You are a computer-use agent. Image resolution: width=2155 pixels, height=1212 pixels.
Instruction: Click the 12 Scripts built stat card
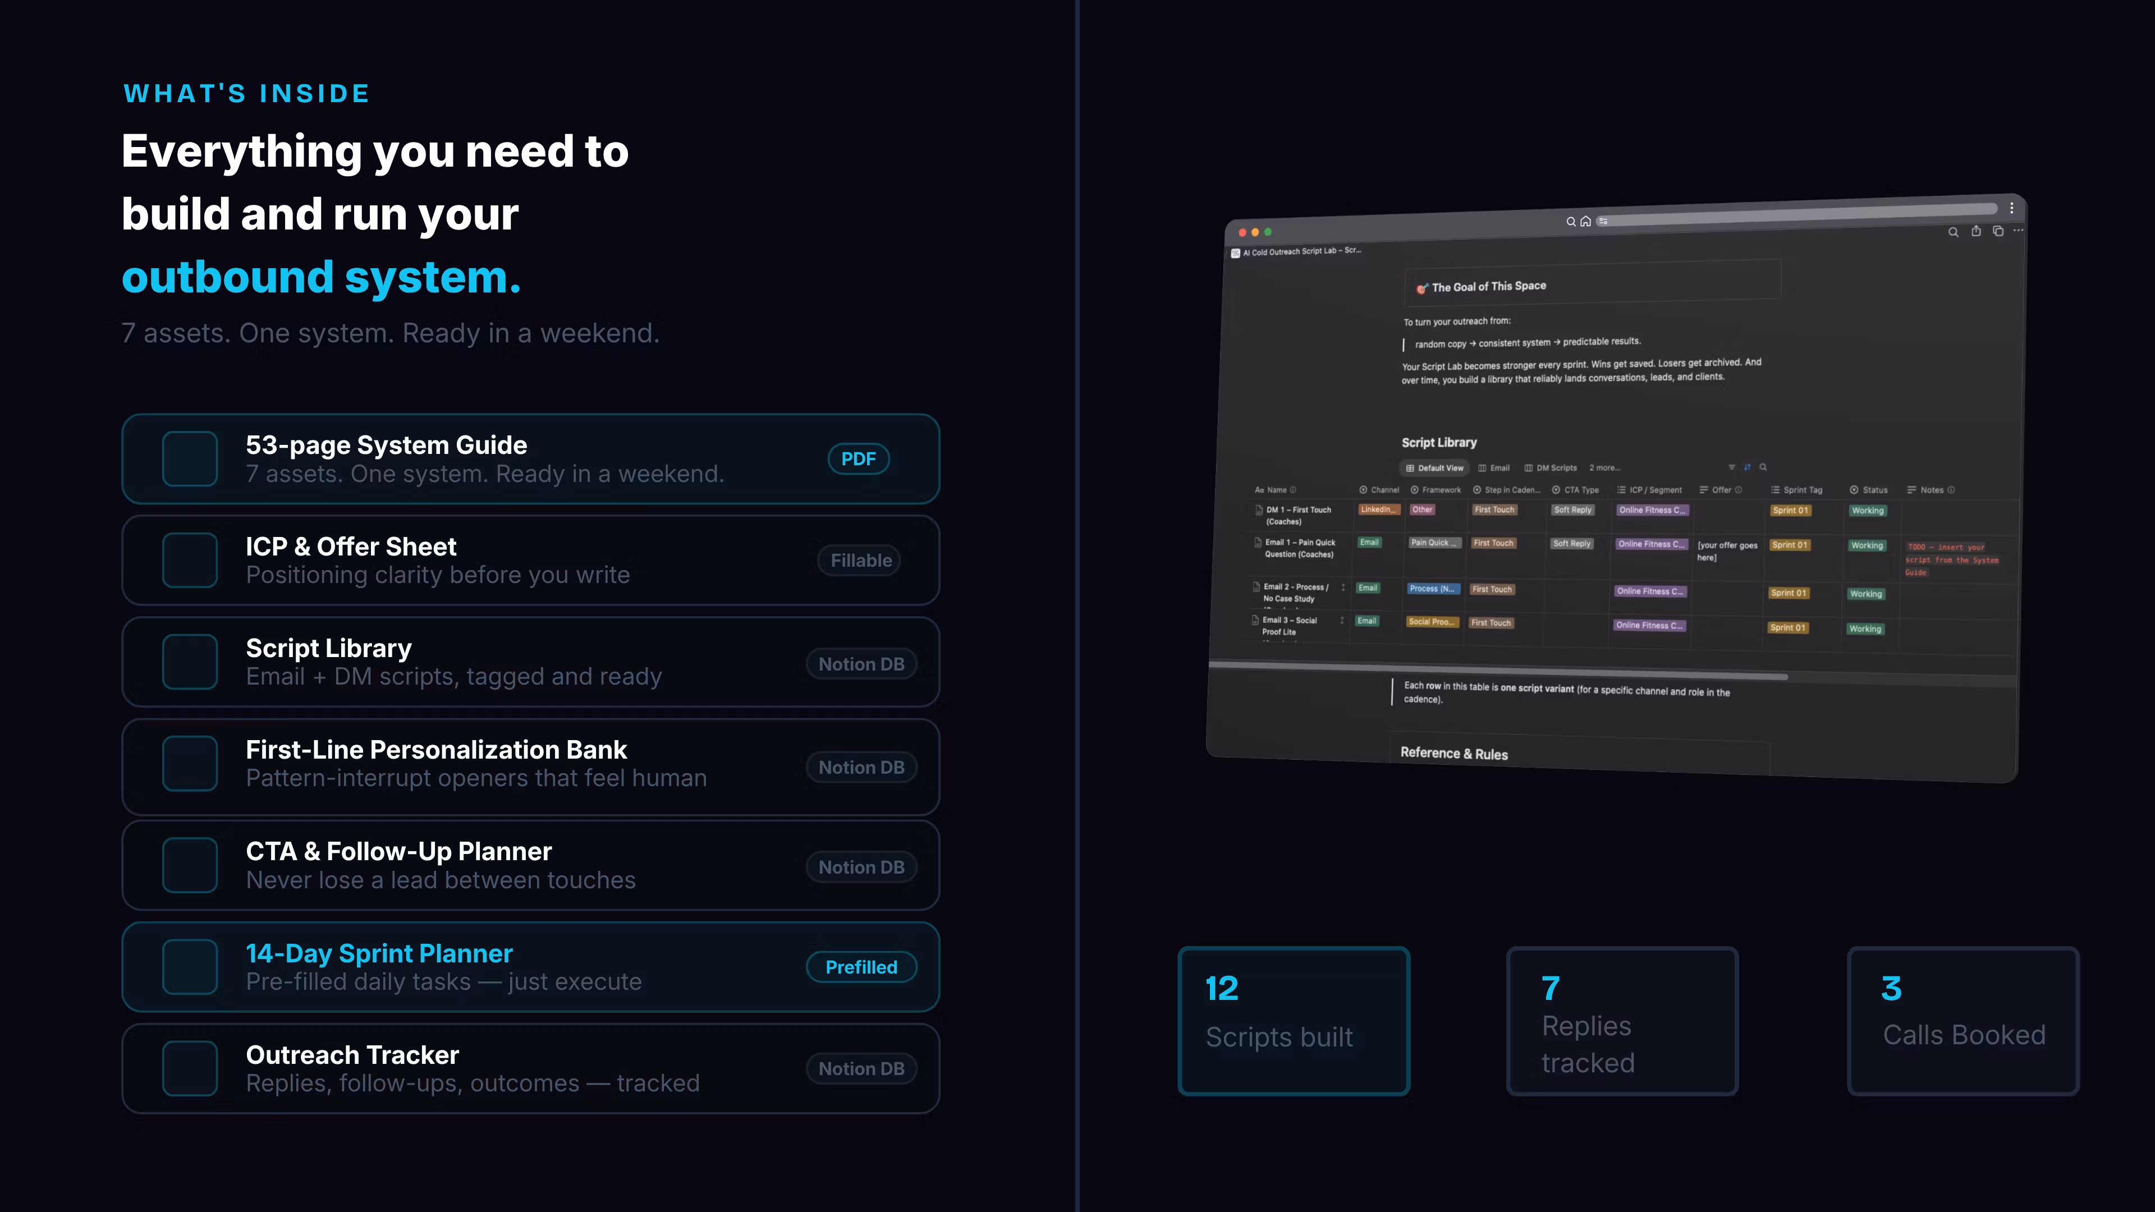point(1294,1021)
